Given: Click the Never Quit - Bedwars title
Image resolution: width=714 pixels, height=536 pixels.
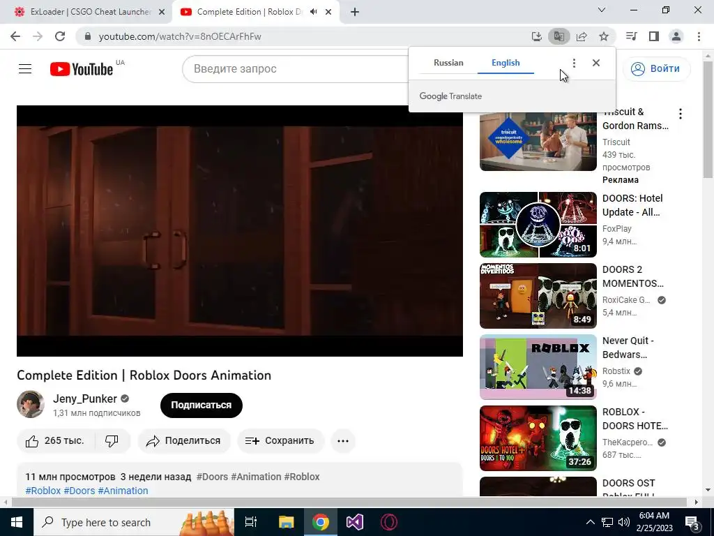Looking at the screenshot, I should [628, 348].
